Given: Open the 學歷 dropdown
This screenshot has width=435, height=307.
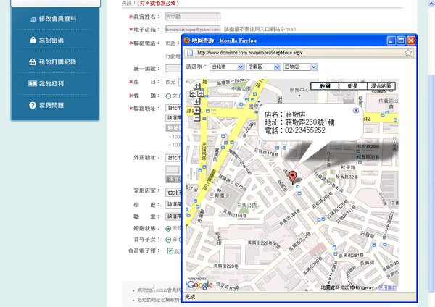Looking at the screenshot, I should [x=174, y=204].
